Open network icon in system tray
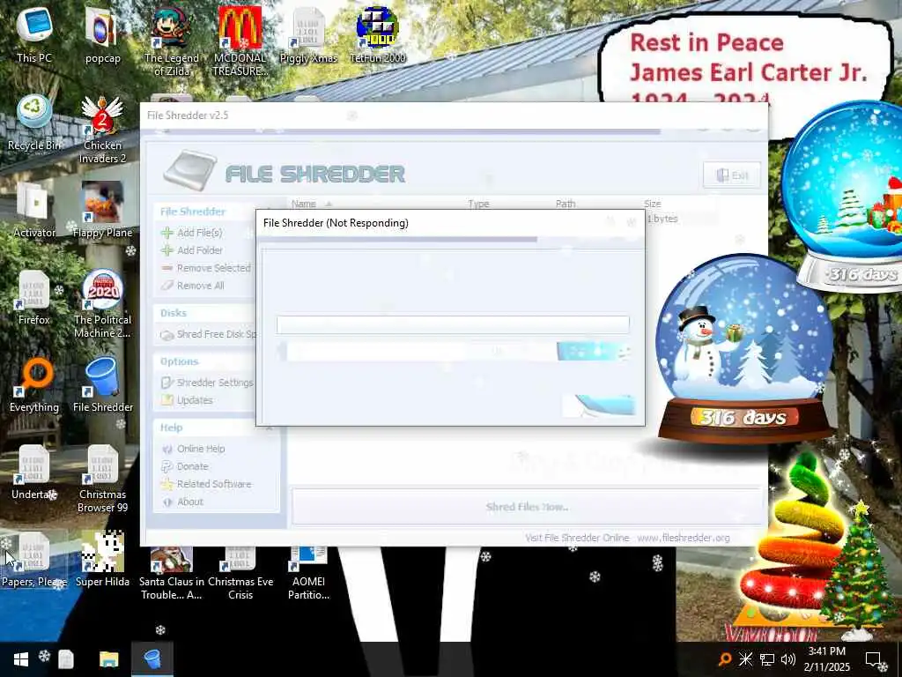The width and height of the screenshot is (902, 677). (x=767, y=659)
